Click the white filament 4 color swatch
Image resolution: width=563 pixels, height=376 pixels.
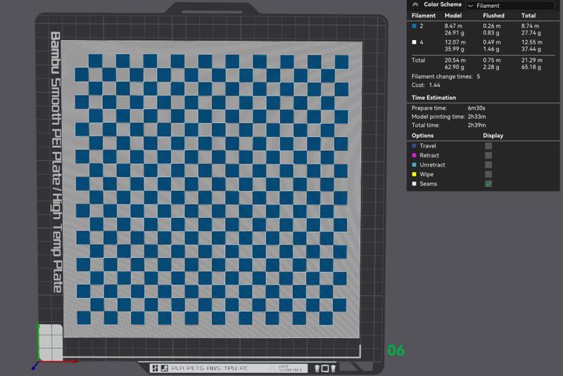click(x=414, y=42)
